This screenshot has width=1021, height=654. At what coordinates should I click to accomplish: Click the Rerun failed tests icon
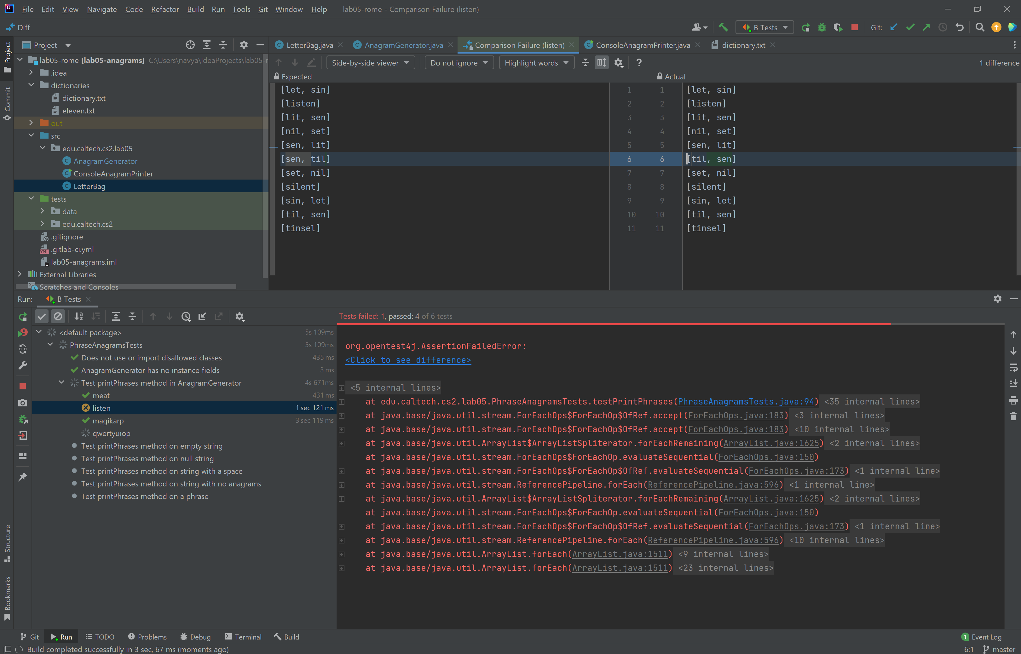(x=23, y=333)
